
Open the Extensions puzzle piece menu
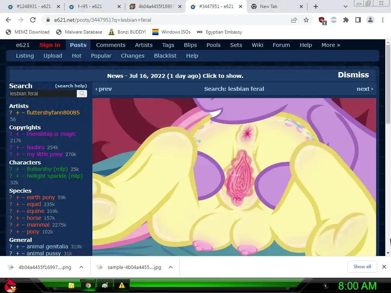coord(346,20)
